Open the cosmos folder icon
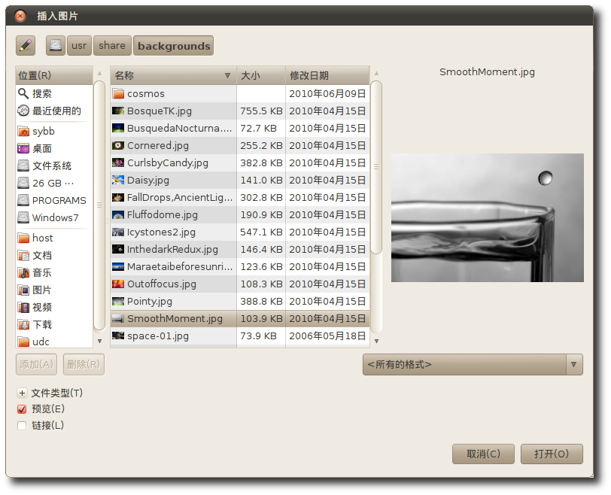The height and width of the screenshot is (495, 611). [x=118, y=93]
